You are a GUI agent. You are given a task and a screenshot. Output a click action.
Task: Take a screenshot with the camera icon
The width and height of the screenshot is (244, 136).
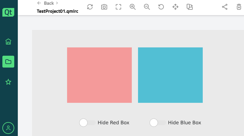(x=104, y=7)
